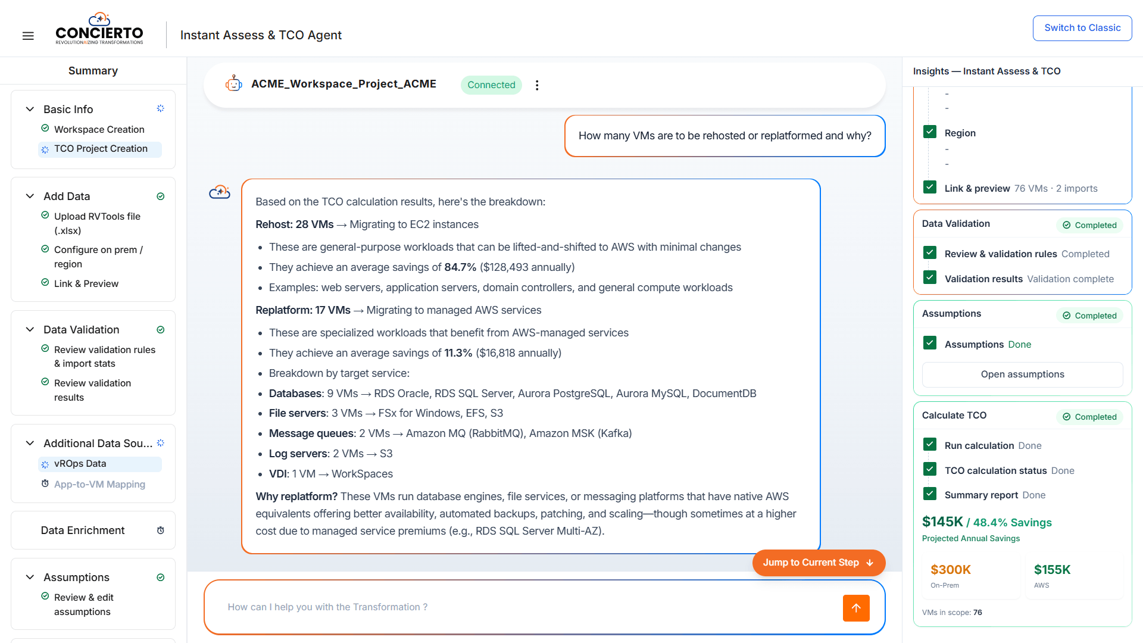Click the spinner icon beside vROps Data

coord(45,464)
